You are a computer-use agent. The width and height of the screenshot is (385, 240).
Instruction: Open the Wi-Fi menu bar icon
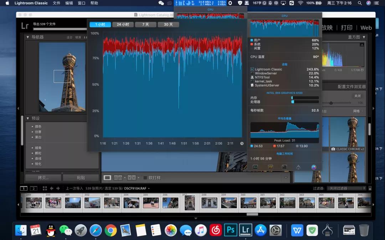(x=301, y=3)
